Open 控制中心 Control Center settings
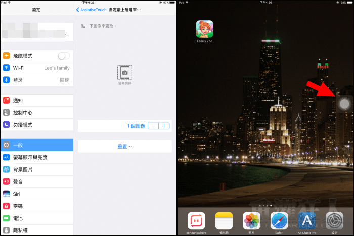This screenshot has width=354, height=236. tap(36, 113)
